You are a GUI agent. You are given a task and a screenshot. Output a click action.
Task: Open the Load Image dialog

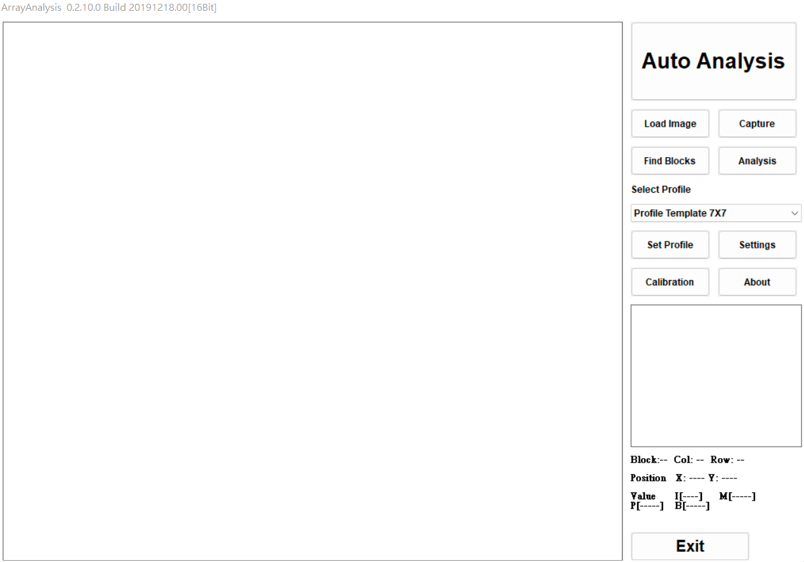(x=670, y=124)
